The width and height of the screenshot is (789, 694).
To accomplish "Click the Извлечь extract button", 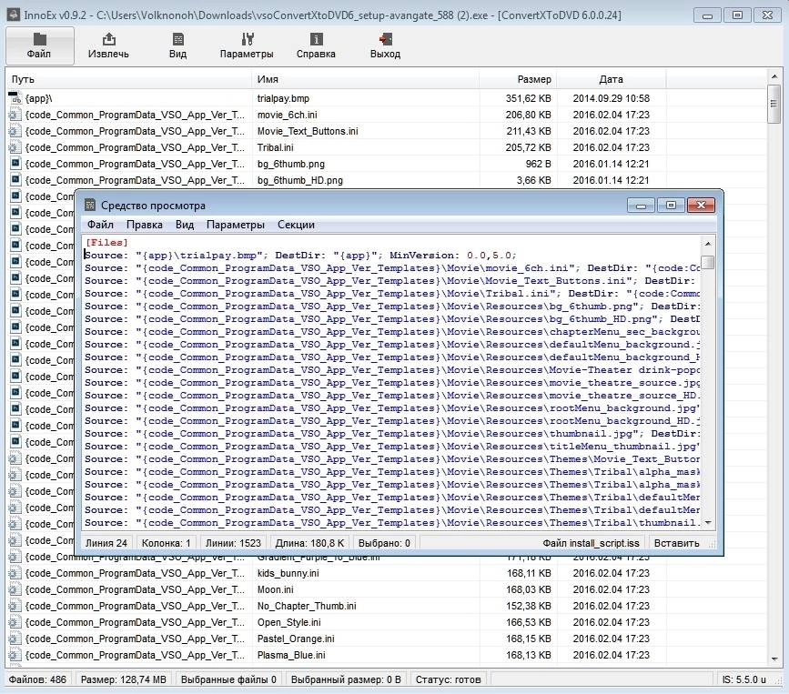I will (x=108, y=45).
